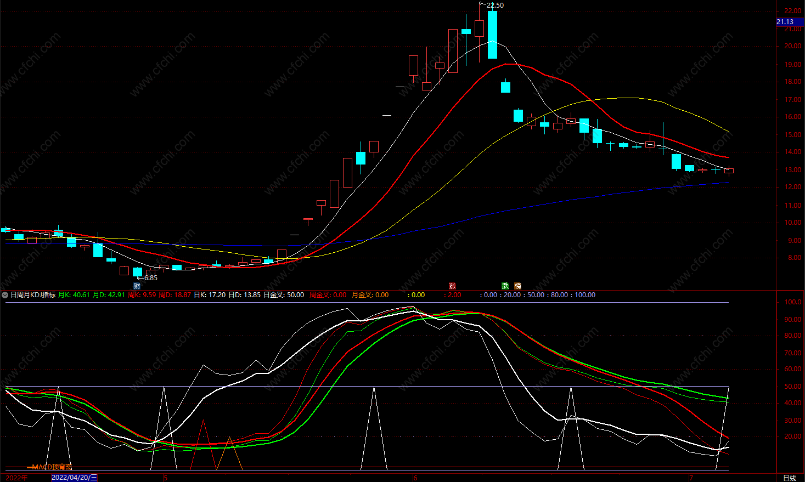Click the 2022/04/20/三 date label
Viewport: 805px width, 482px height.
point(75,478)
